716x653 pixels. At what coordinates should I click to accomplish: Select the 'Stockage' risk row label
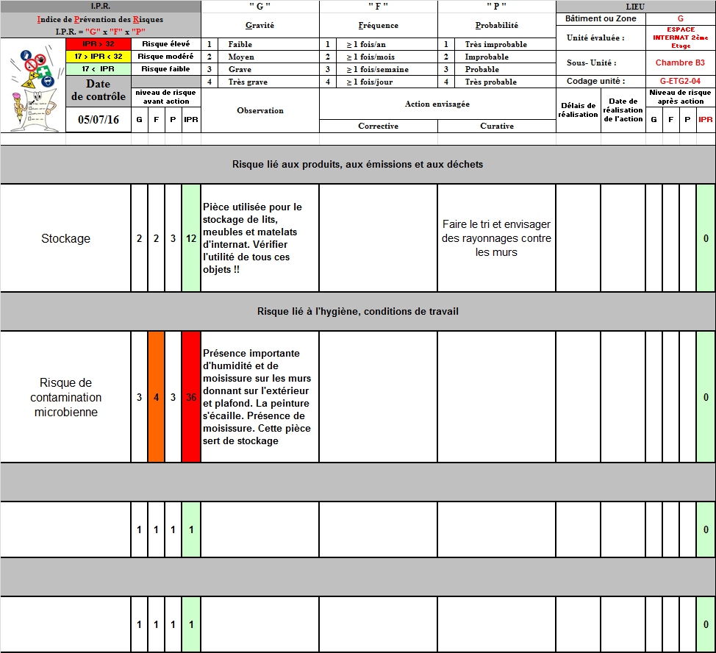pyautogui.click(x=65, y=238)
